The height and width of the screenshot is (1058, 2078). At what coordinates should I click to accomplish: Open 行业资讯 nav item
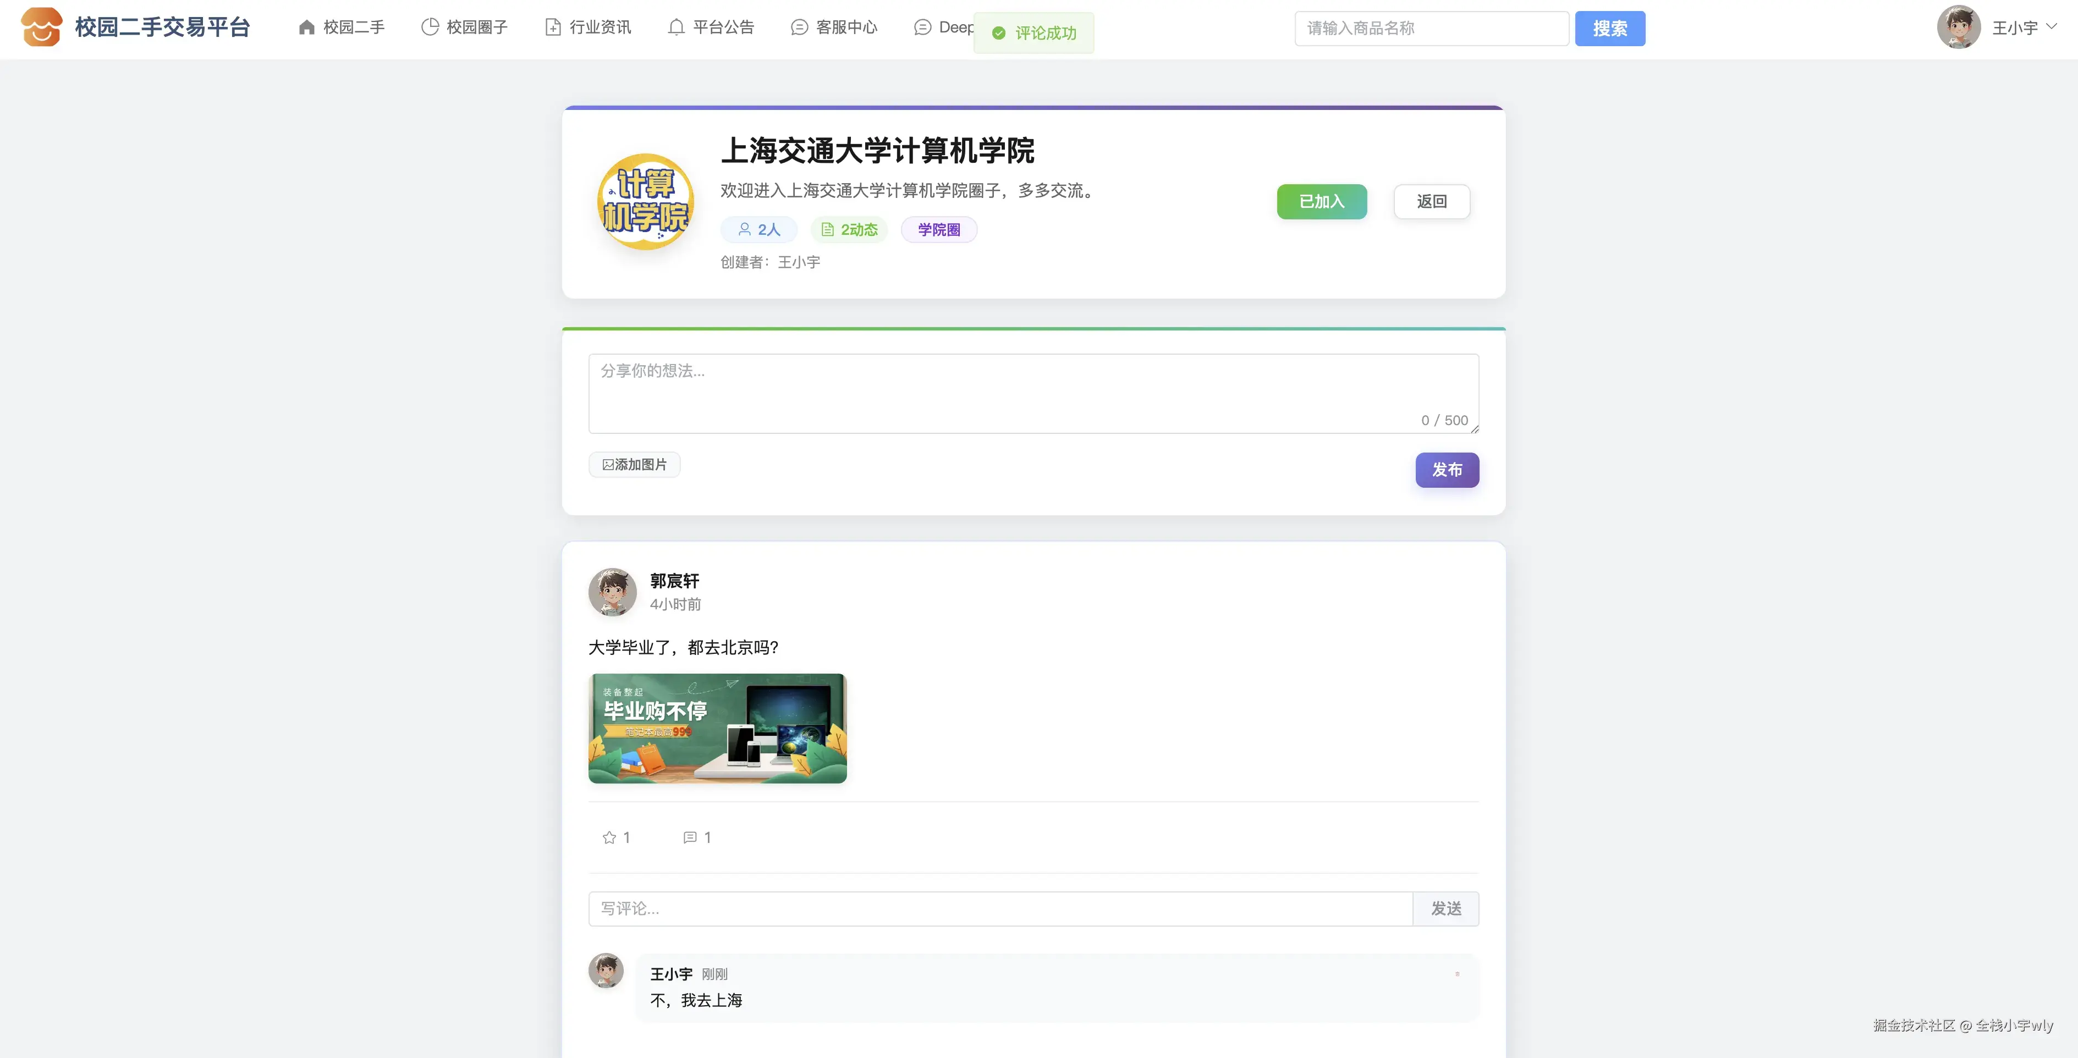(x=588, y=27)
